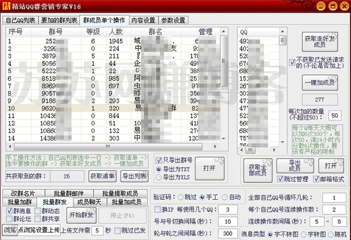Screen dimensions: 351x240
Task: Choose 自动 captcha option
Action: (224, 197)
